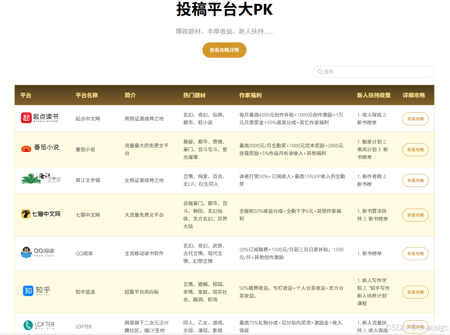450x335 pixels.
Task: Click 主流移动读书软件 description
Action: click(x=144, y=253)
